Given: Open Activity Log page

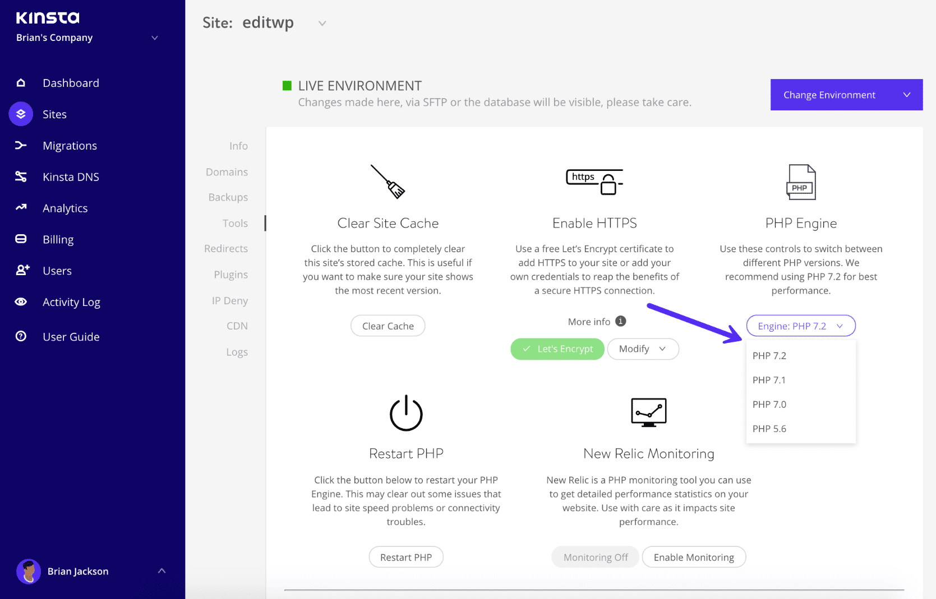Looking at the screenshot, I should click(x=71, y=302).
